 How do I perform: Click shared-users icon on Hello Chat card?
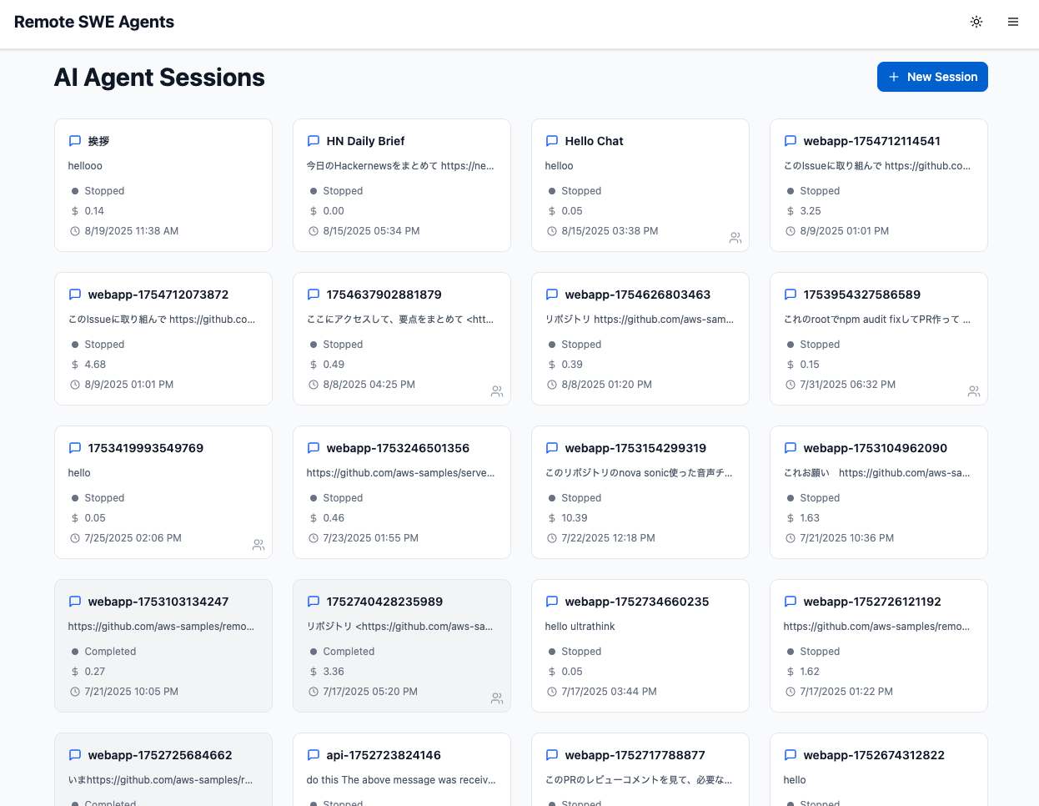point(735,238)
